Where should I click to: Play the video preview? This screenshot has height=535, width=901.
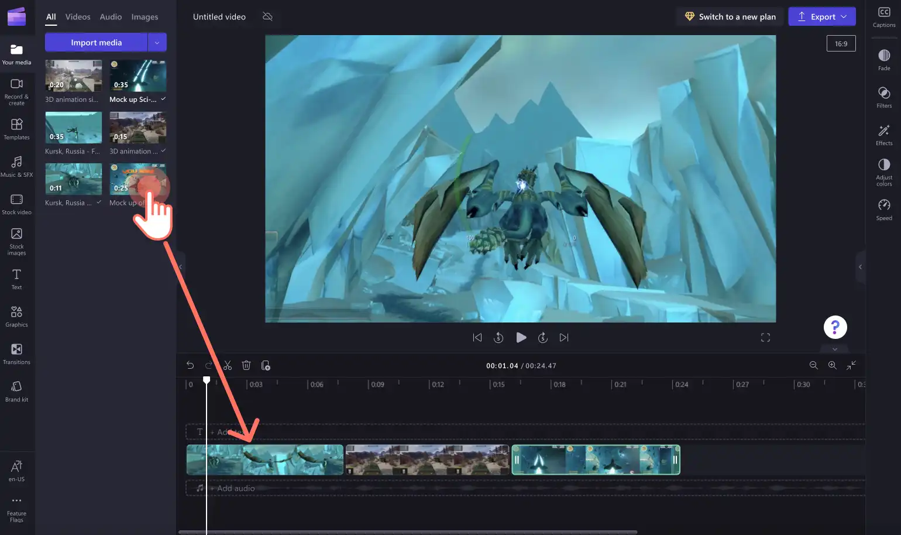[x=521, y=338]
